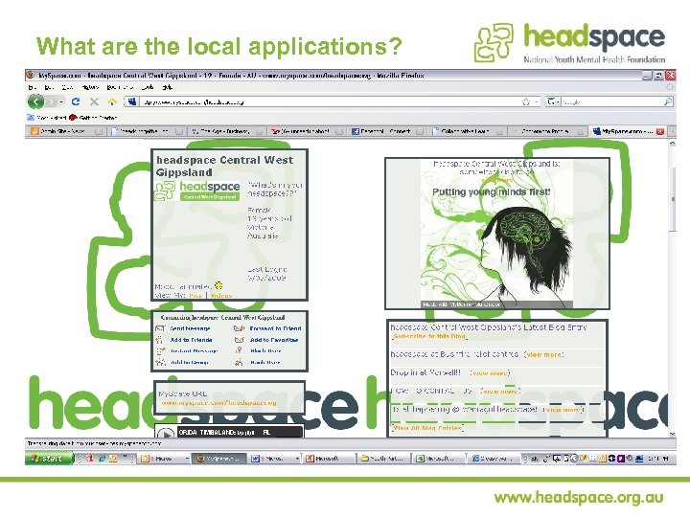Open search engine chooser dropdown
The height and width of the screenshot is (517, 690).
[553, 102]
